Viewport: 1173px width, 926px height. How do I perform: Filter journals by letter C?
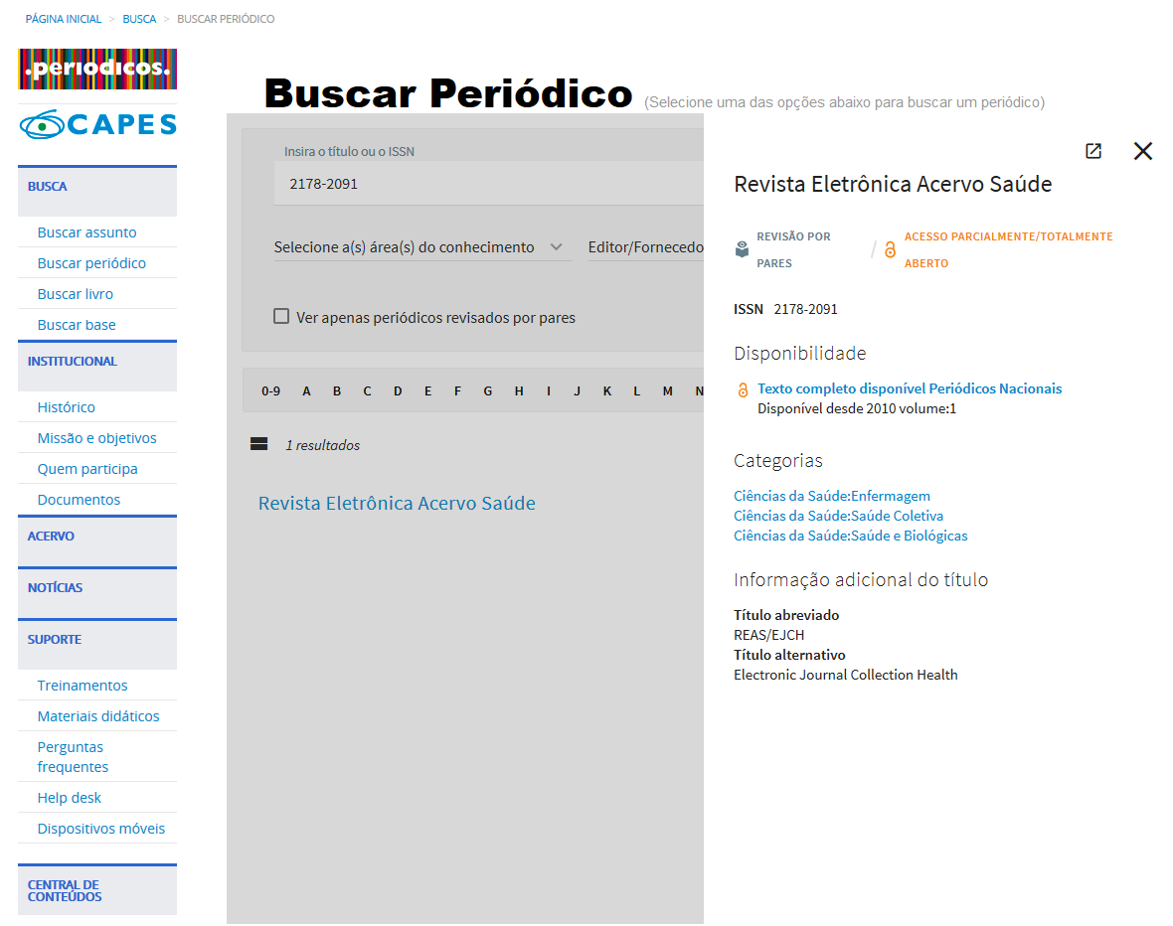[x=368, y=391]
